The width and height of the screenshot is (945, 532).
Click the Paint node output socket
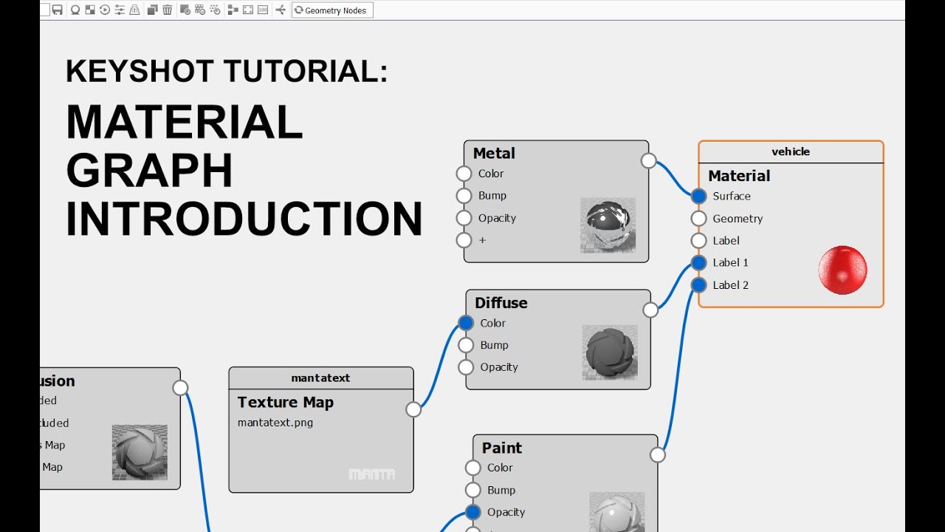click(657, 455)
